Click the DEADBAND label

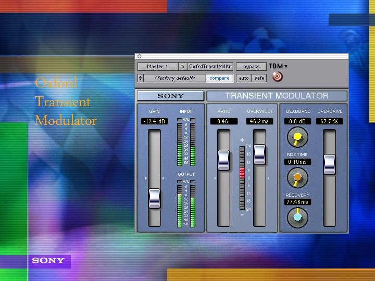(298, 111)
